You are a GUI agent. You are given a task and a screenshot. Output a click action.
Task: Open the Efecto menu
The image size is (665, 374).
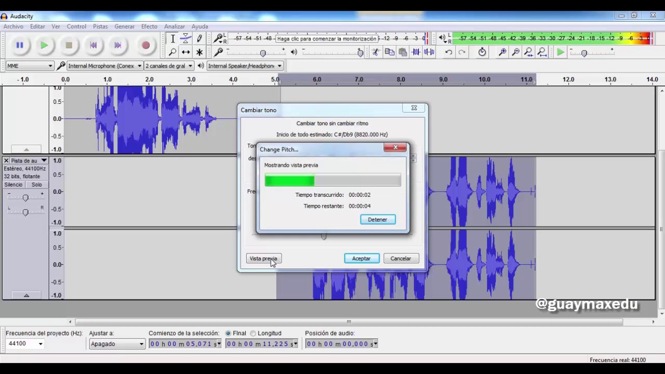pos(149,26)
